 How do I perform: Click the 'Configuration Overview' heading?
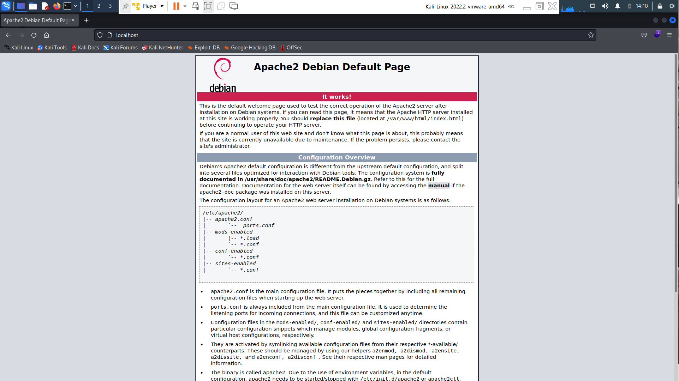click(336, 157)
